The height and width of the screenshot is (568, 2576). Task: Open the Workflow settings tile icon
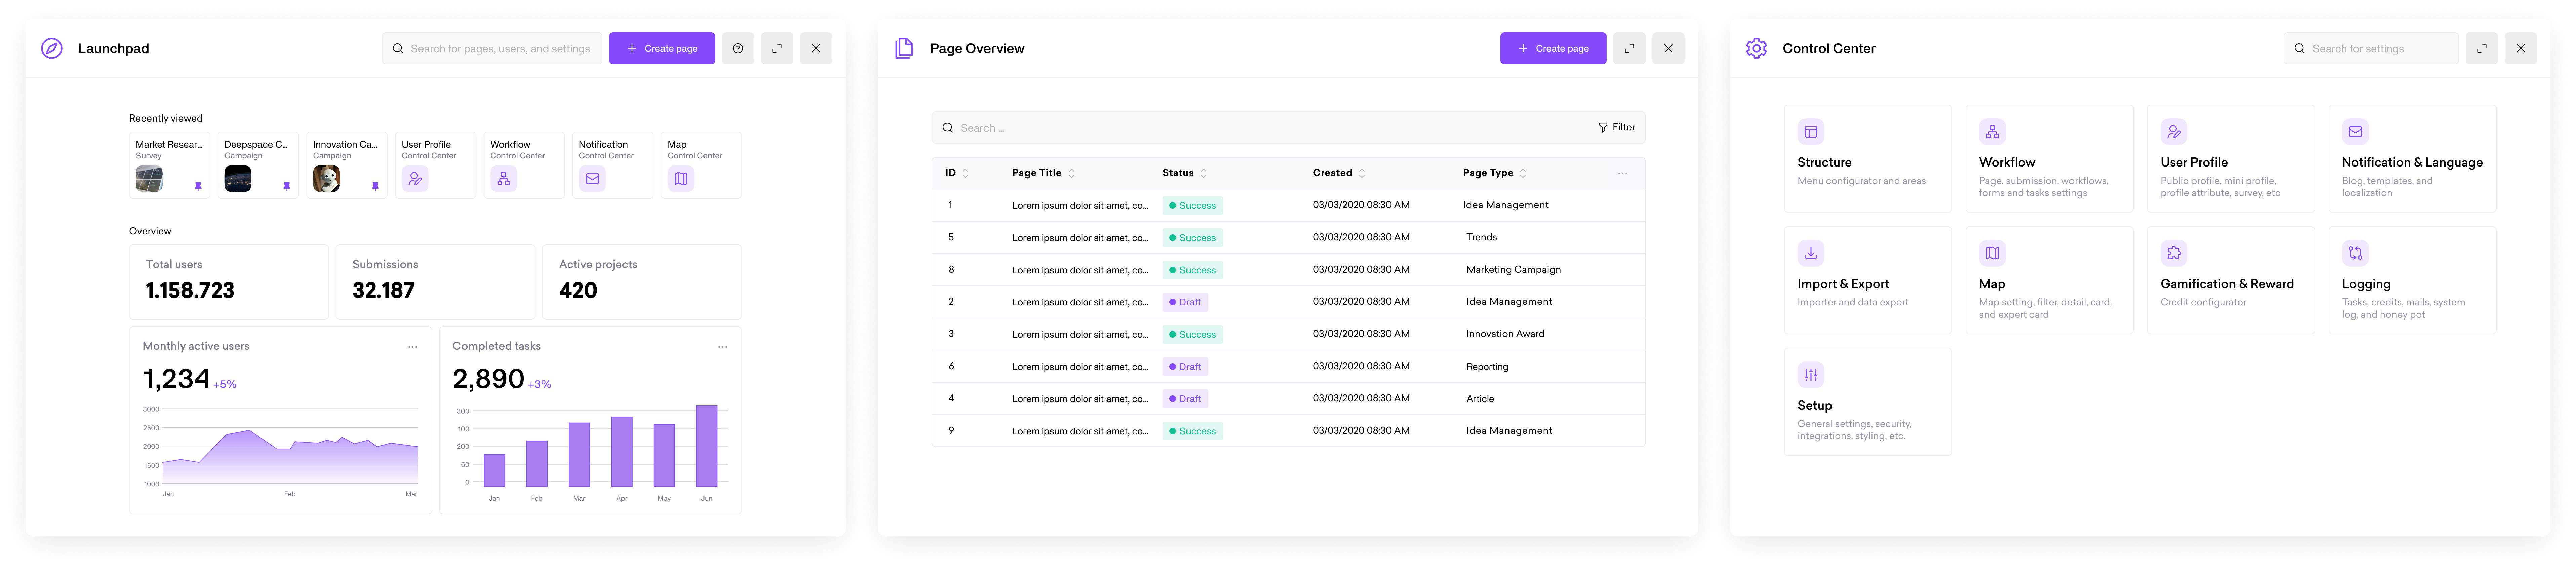pos(1992,132)
